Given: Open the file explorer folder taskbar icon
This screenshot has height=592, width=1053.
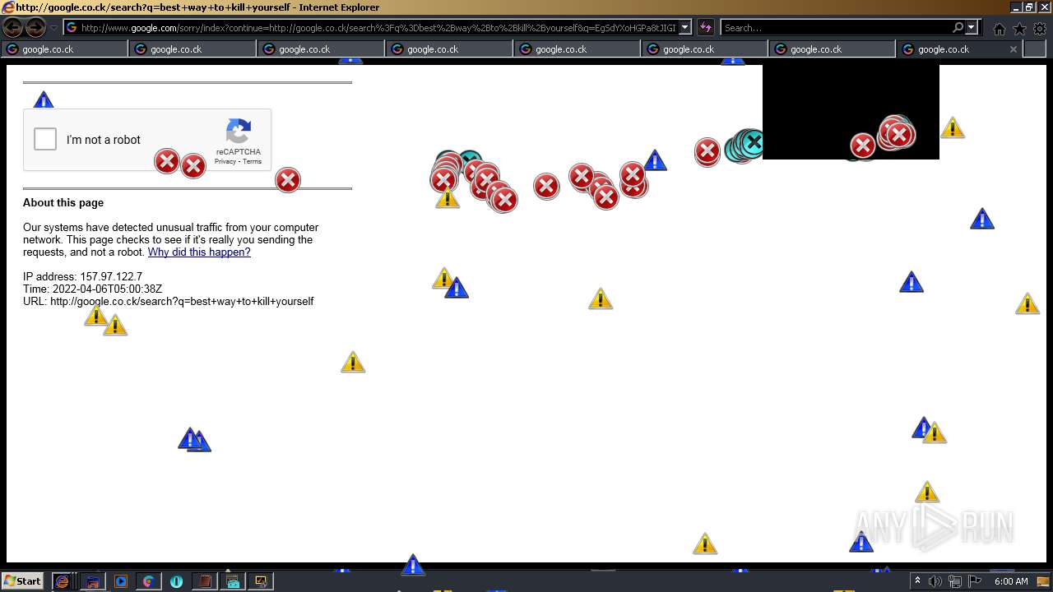Looking at the screenshot, I should coord(93,581).
